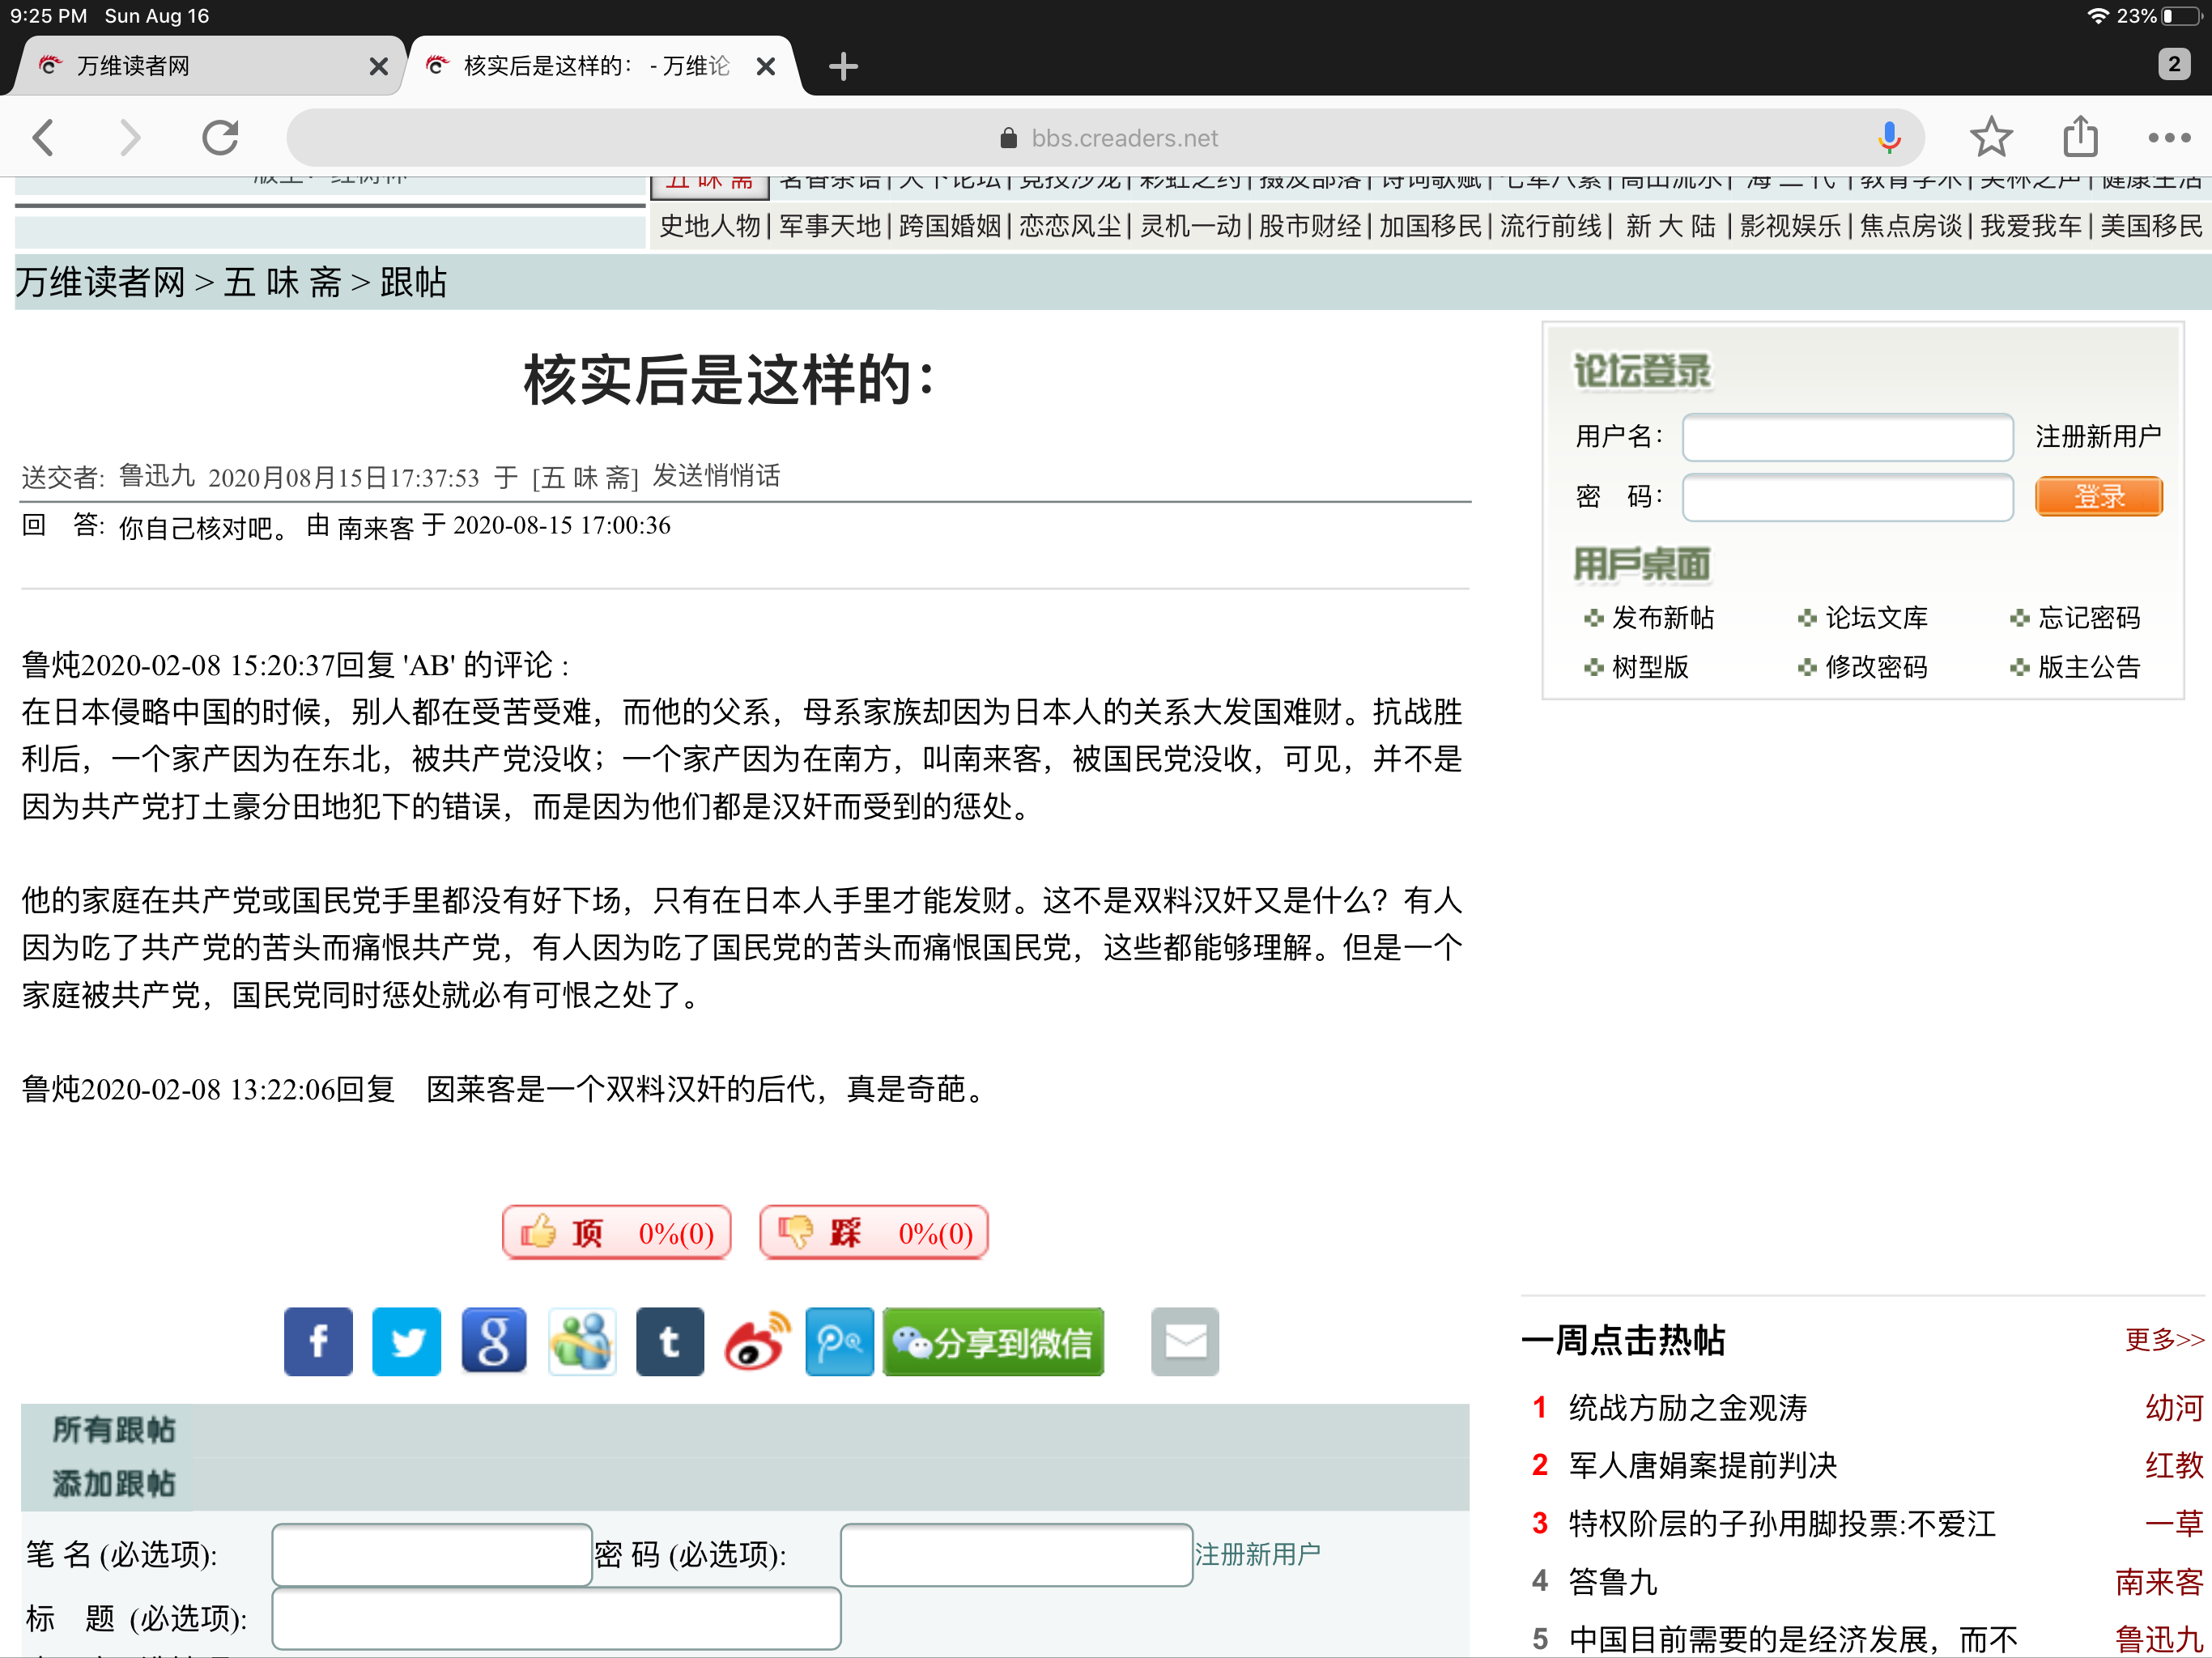Upvote post with the 顶 button
The height and width of the screenshot is (1658, 2212).
tap(616, 1232)
